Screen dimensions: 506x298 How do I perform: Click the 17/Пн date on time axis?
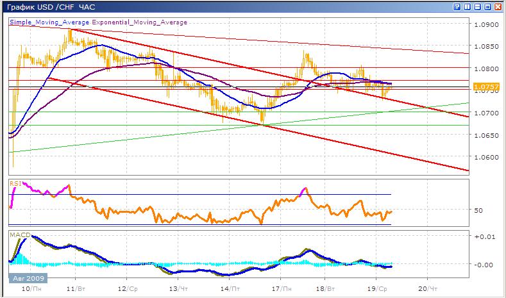tap(279, 290)
